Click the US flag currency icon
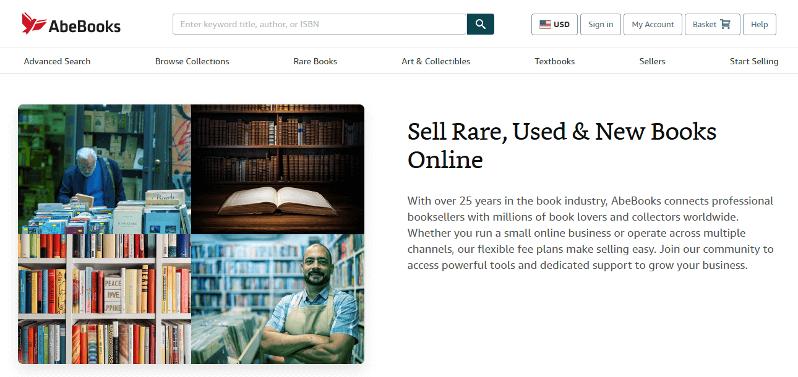This screenshot has width=798, height=377. (x=545, y=25)
